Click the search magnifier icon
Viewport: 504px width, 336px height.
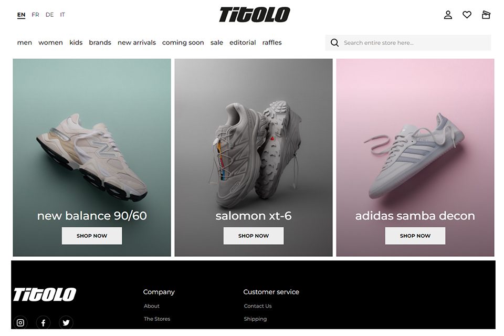coord(334,43)
